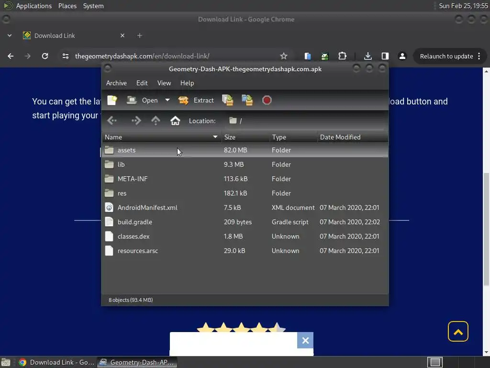Bookmark this page with star icon
The height and width of the screenshot is (368, 490).
click(x=283, y=56)
